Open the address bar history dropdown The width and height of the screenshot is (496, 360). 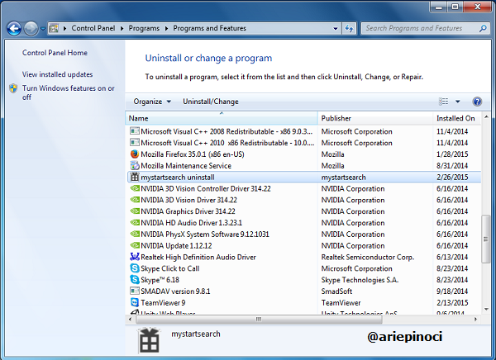pyautogui.click(x=336, y=28)
